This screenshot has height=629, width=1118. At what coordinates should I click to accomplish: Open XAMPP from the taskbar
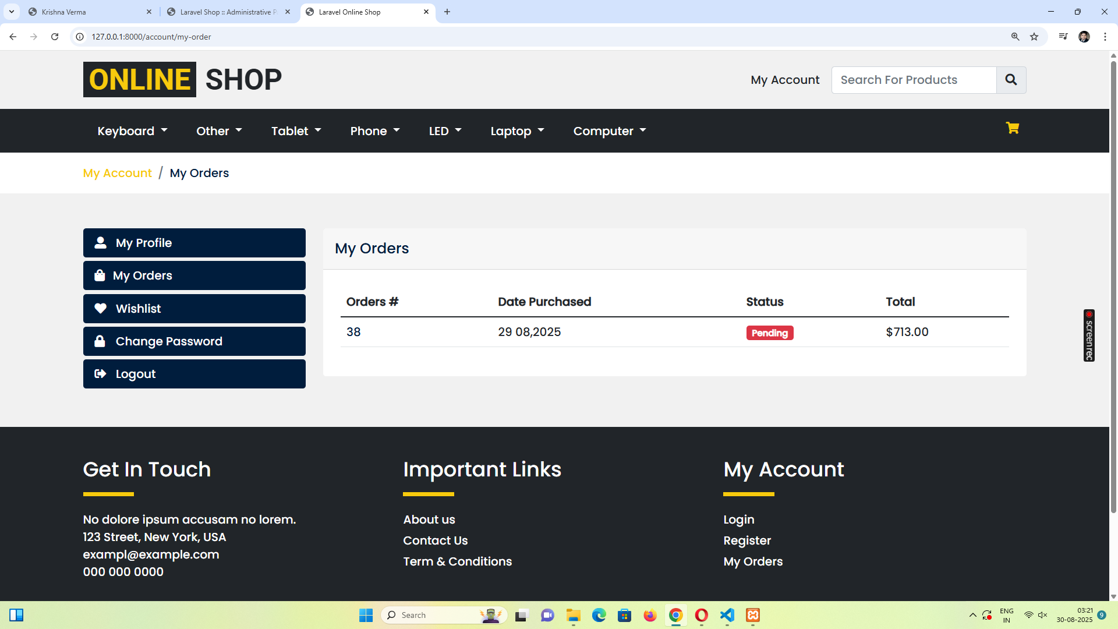(x=753, y=615)
